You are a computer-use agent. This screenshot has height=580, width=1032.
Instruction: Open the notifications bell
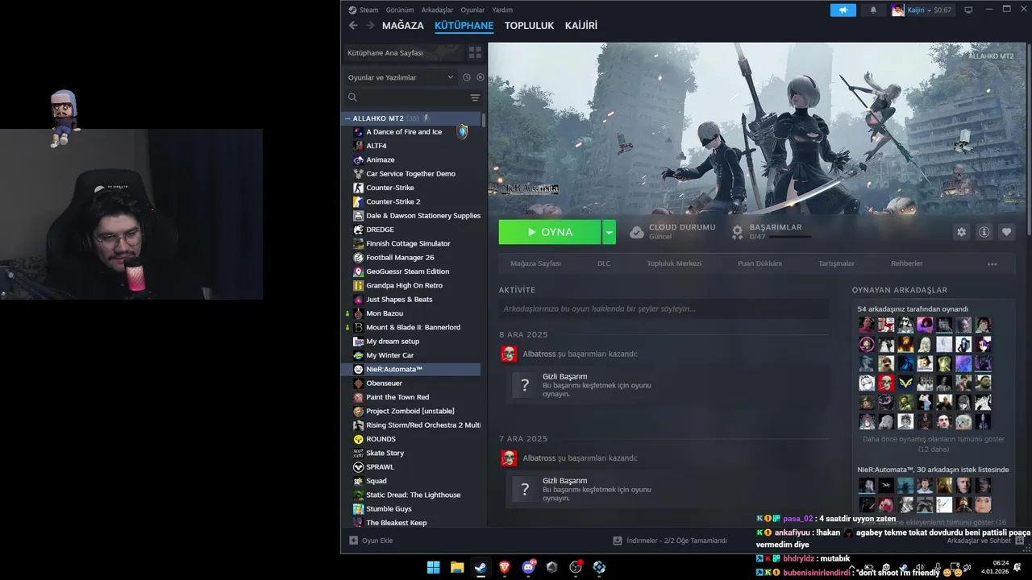(873, 10)
